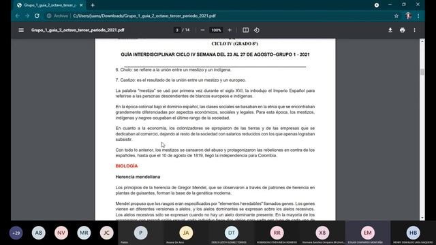Select participant tile P
The height and width of the screenshot is (245, 436).
(141, 233)
